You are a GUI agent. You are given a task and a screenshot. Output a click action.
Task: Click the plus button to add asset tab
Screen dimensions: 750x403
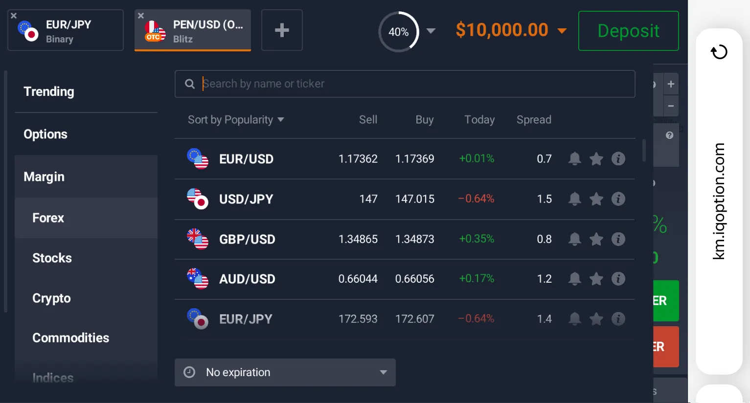(282, 30)
